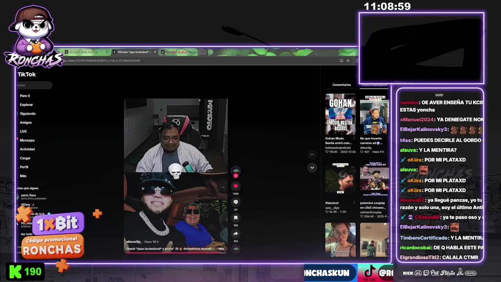Click chat user 'ElgrandiosoTiti2'
This screenshot has height=282, width=501.
pos(419,257)
